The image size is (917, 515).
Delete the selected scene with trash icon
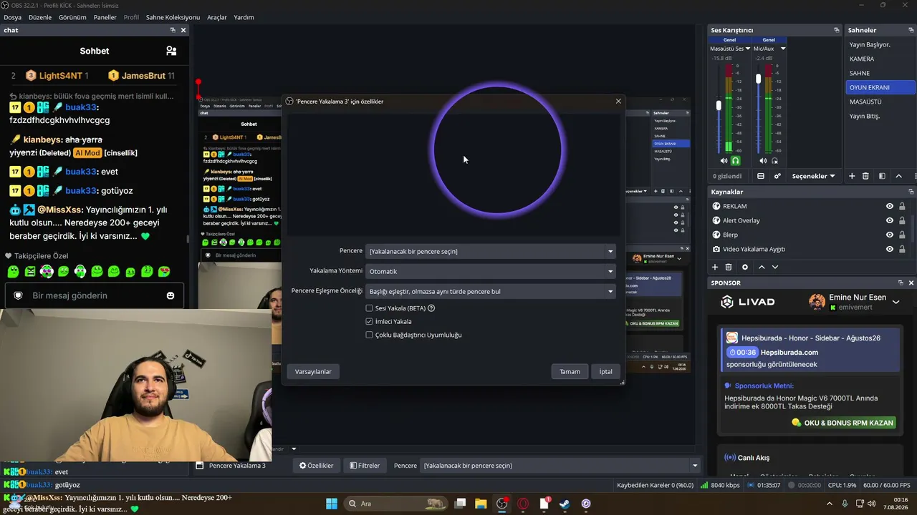[x=865, y=176]
